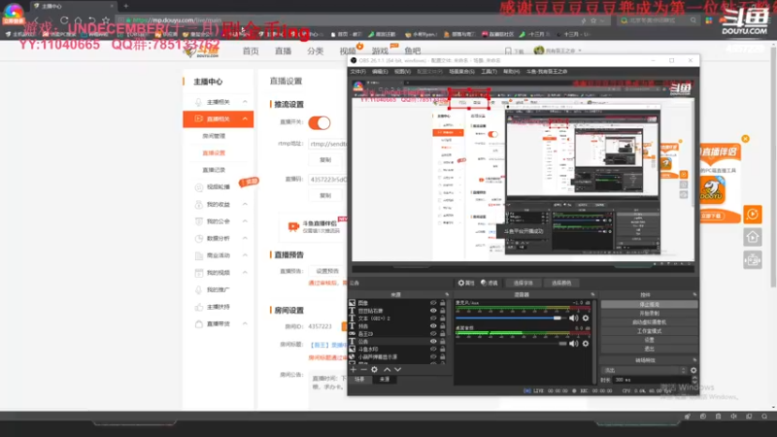The image size is (777, 437).
Task: Close the orange 直播伴侣 promo banner
Action: coord(745,139)
